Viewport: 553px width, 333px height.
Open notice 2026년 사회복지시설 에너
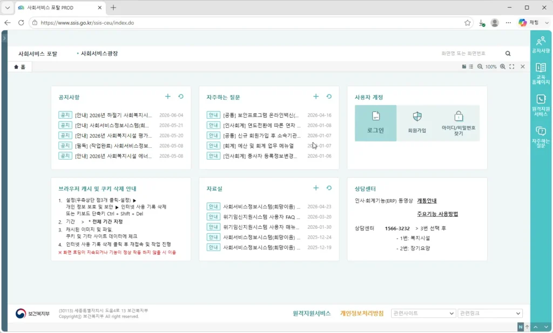coord(113,156)
